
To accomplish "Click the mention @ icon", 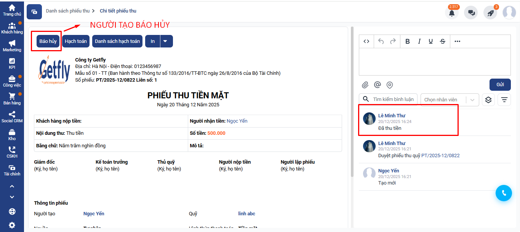I will click(378, 85).
